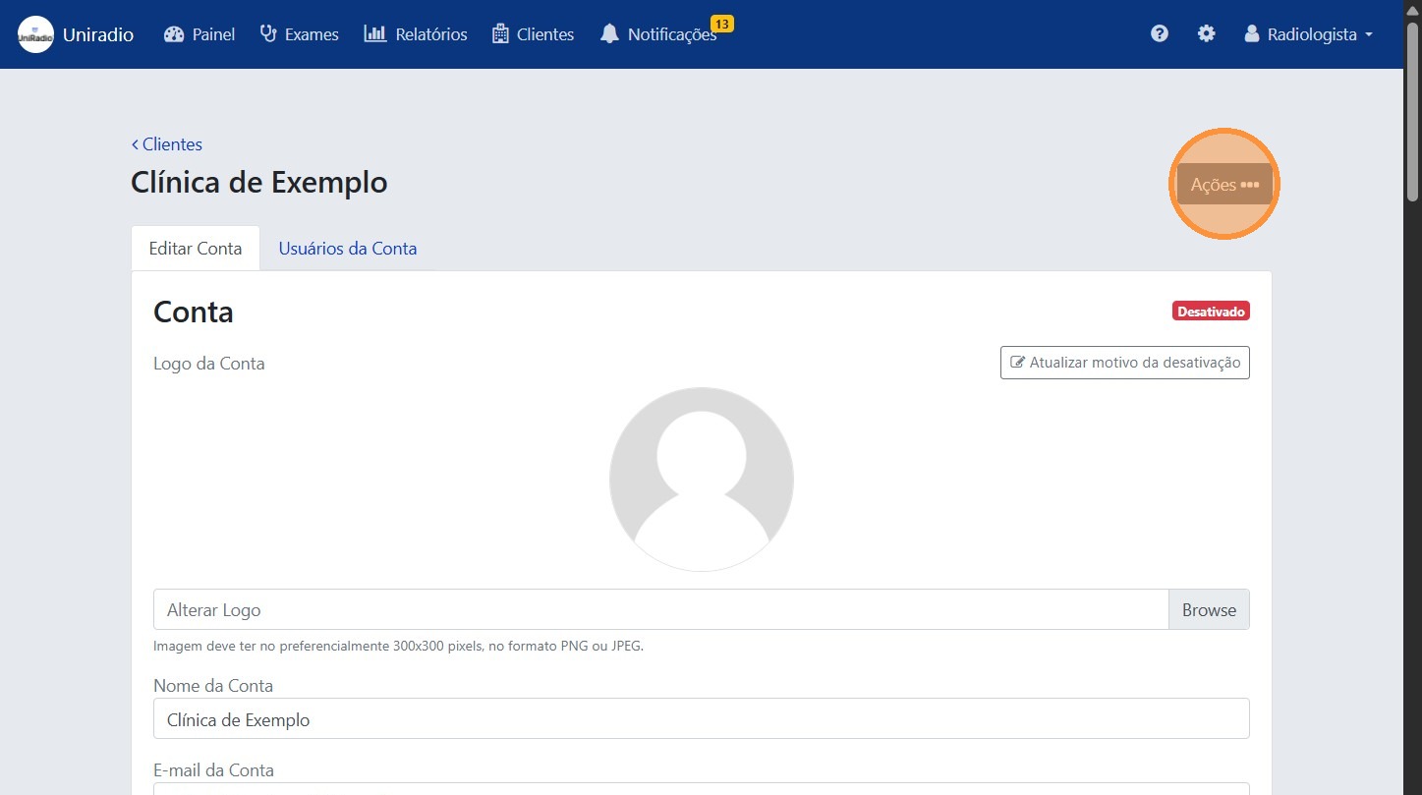This screenshot has width=1422, height=795.
Task: Go to Exames in navigation bar
Action: point(299,34)
